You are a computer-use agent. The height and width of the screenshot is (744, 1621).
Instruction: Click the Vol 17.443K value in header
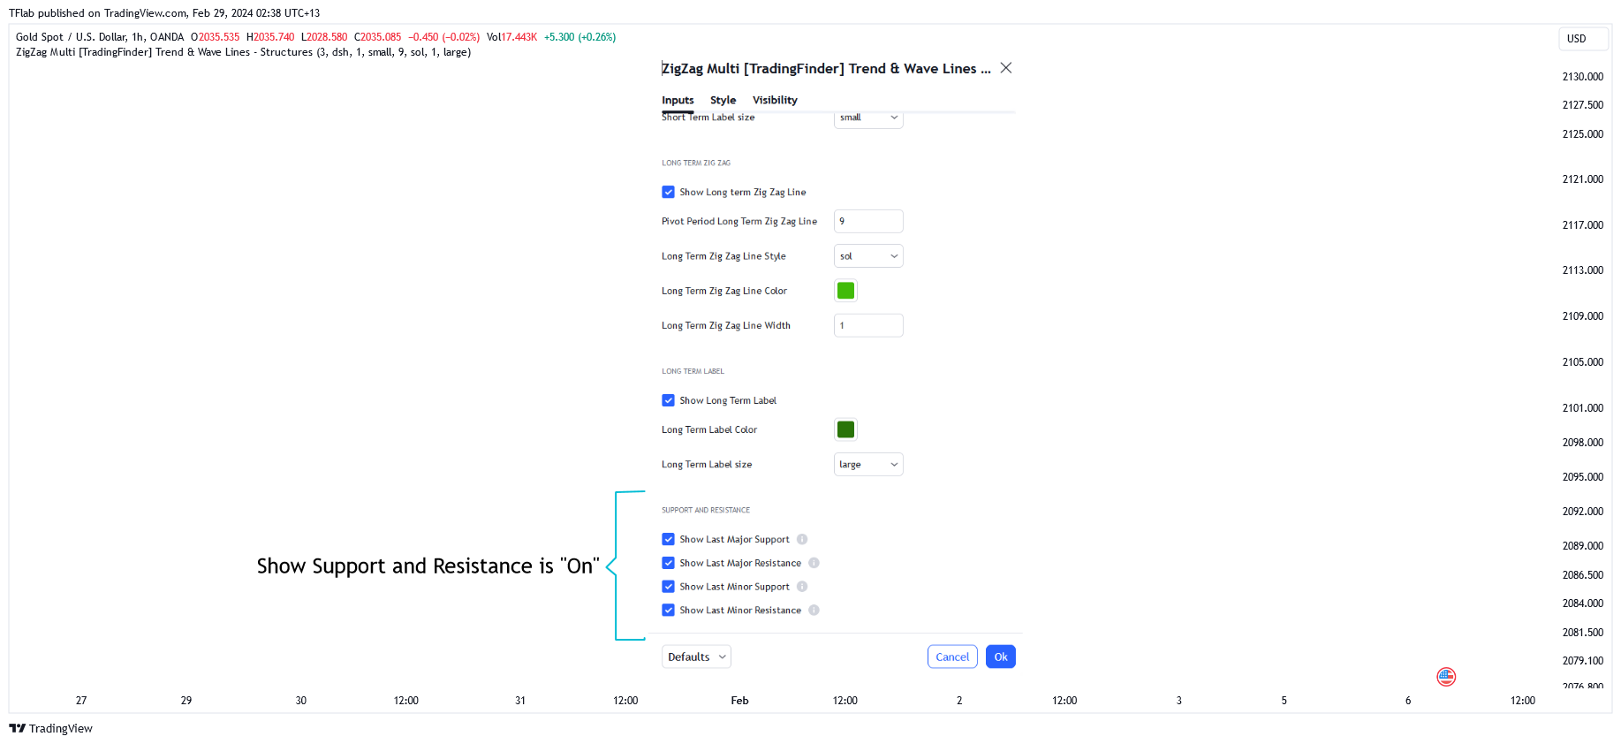coord(511,37)
